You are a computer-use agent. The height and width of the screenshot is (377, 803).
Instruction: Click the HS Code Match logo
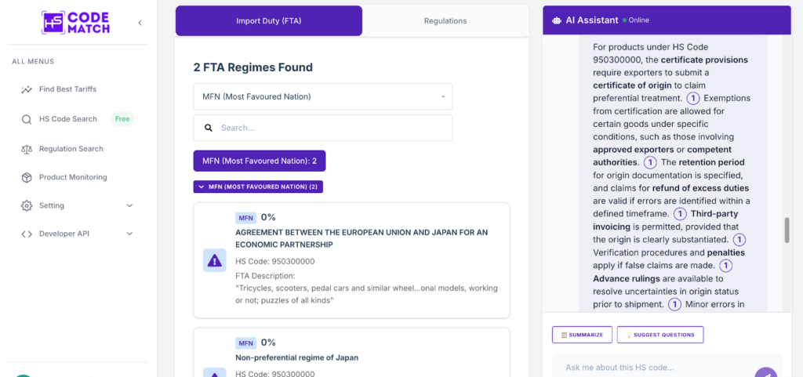pyautogui.click(x=75, y=22)
